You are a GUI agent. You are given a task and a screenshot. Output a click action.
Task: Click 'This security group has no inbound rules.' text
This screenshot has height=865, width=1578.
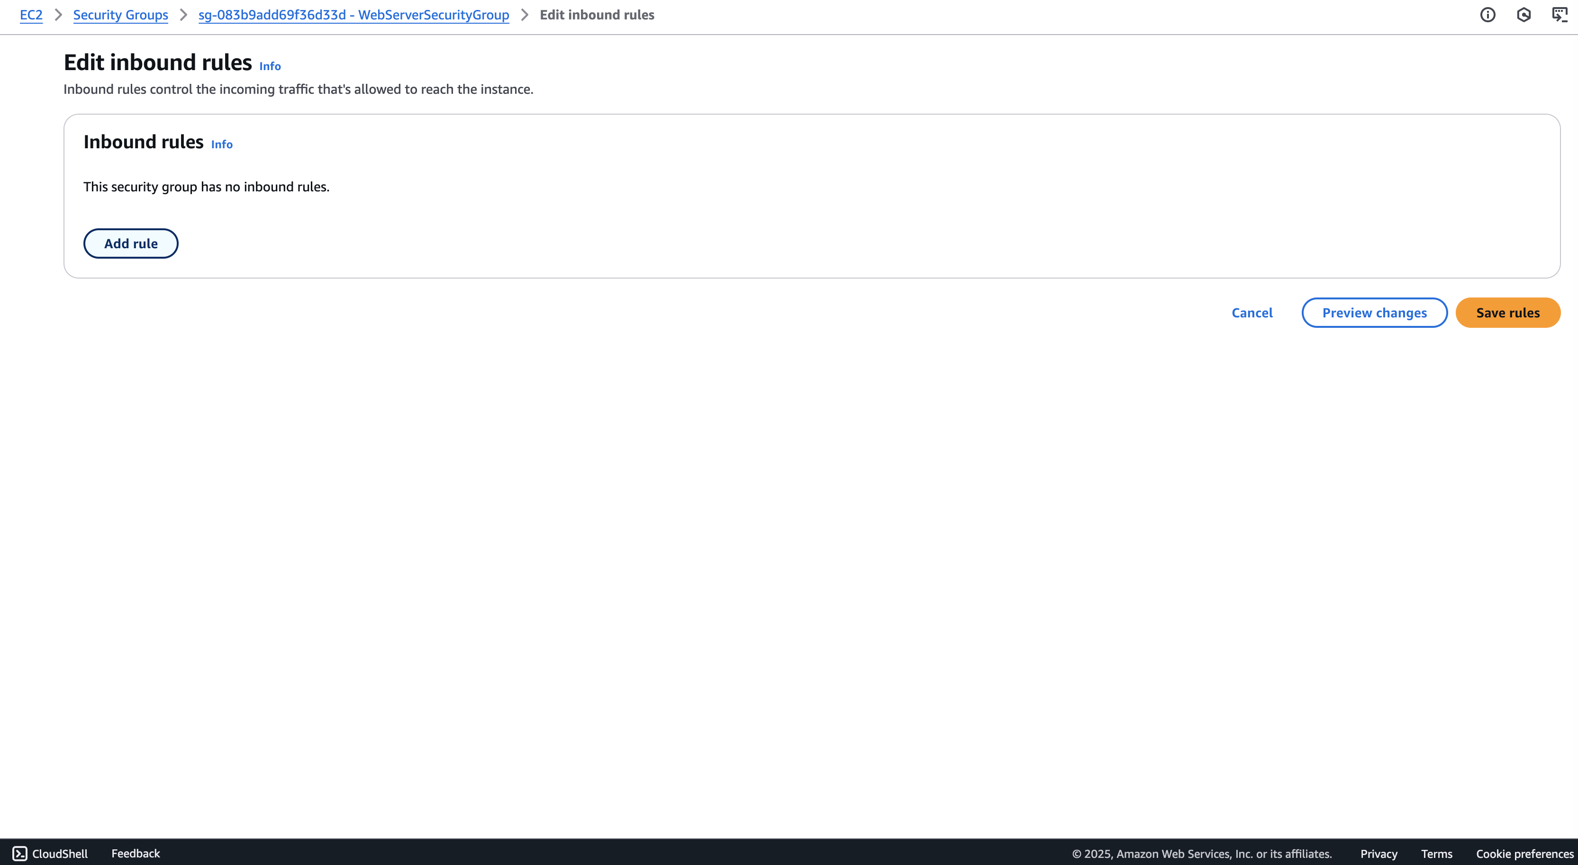point(207,187)
